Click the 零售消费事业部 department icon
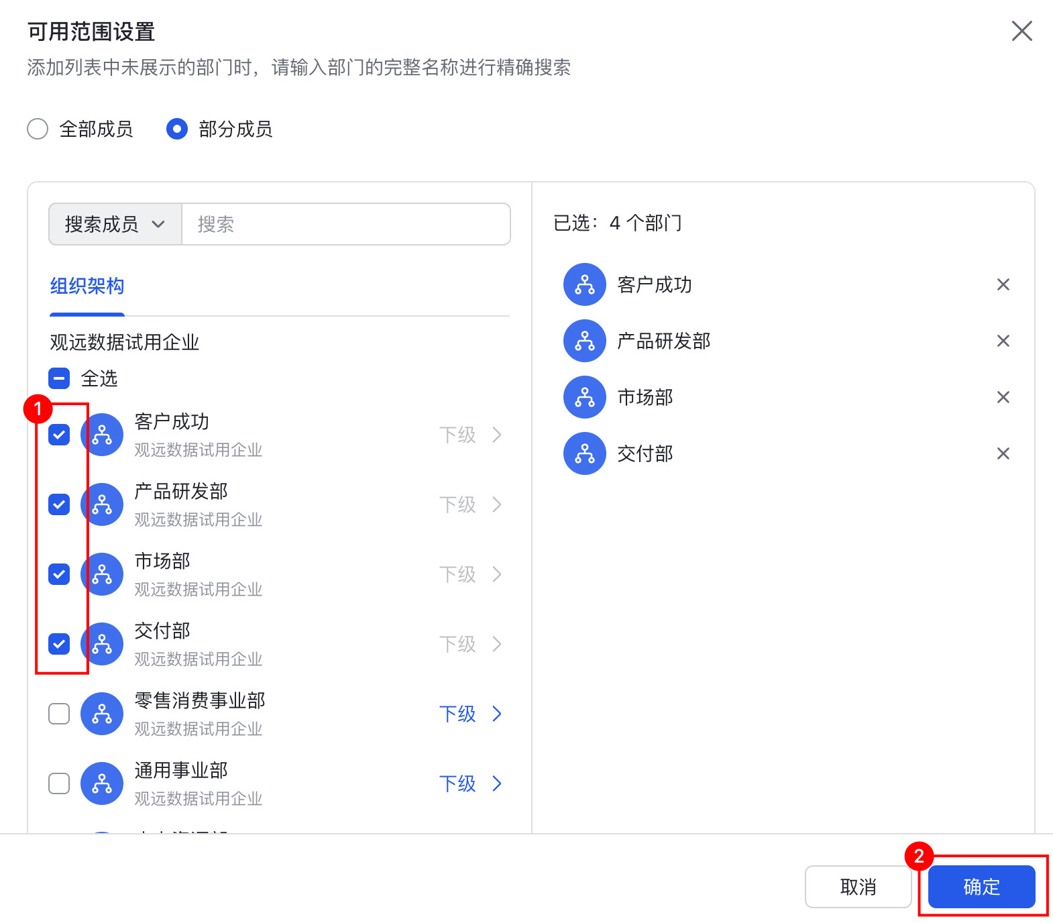The image size is (1053, 923). point(102,714)
